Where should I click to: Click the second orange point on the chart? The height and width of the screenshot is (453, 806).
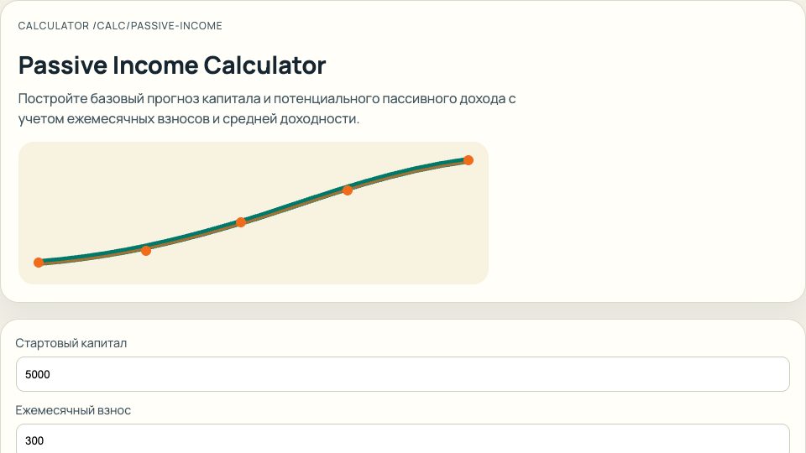[x=146, y=250]
